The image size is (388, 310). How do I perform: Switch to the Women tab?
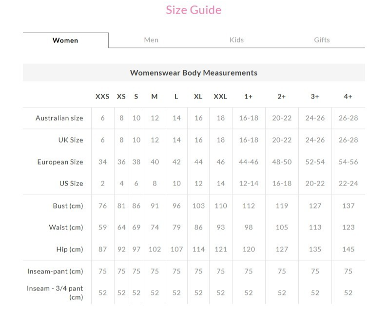pos(65,41)
